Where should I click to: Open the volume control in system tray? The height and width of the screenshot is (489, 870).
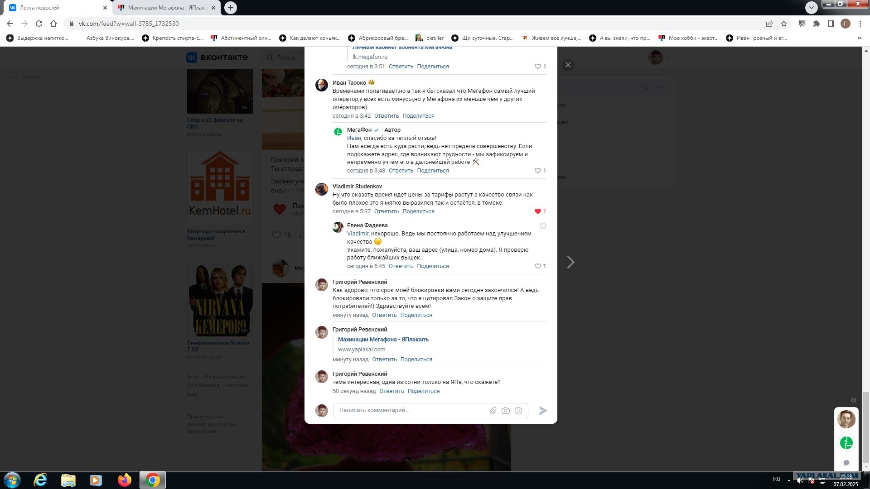(800, 480)
